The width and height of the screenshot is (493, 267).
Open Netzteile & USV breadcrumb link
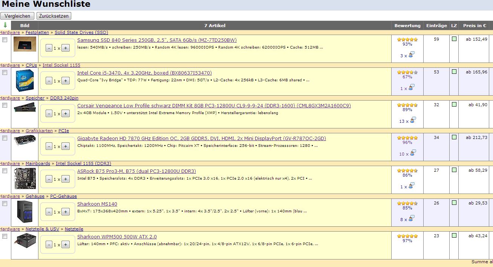coord(42,229)
